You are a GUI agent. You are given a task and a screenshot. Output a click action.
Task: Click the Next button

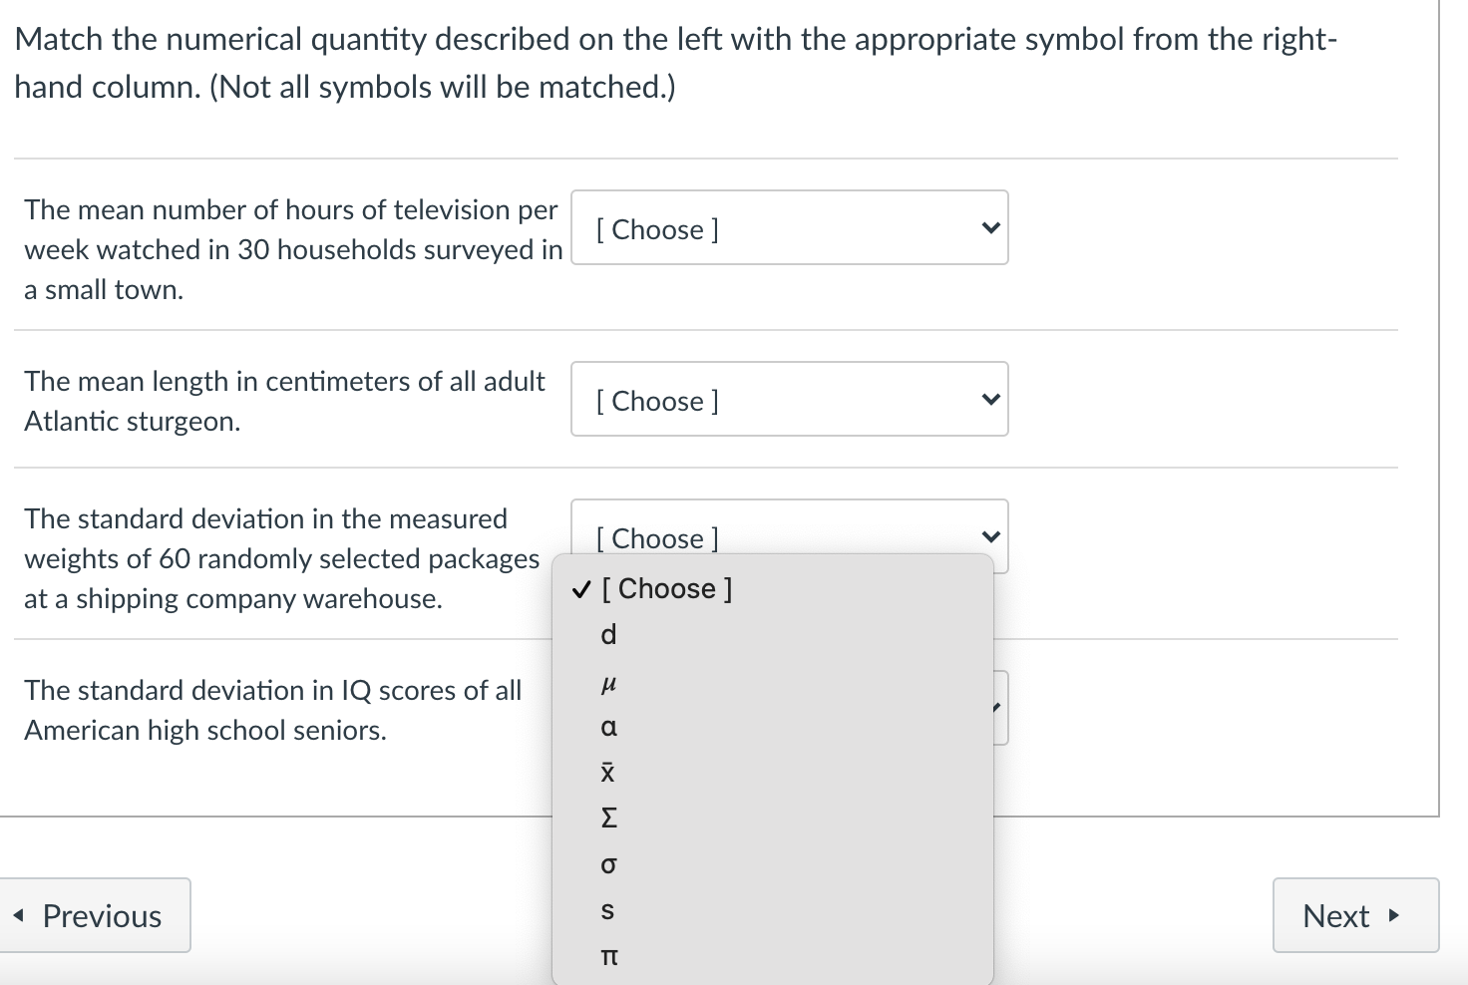click(1355, 914)
